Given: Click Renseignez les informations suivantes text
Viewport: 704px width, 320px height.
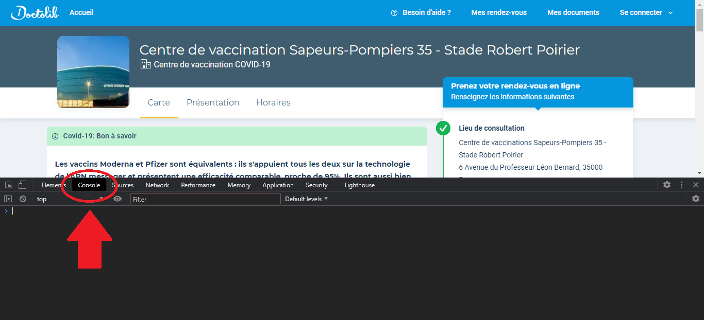Looking at the screenshot, I should point(513,97).
